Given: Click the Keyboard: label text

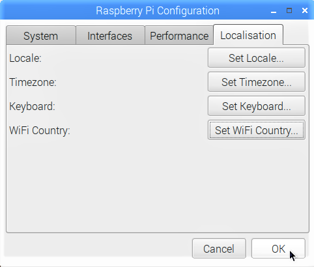Looking at the screenshot, I should point(32,106).
